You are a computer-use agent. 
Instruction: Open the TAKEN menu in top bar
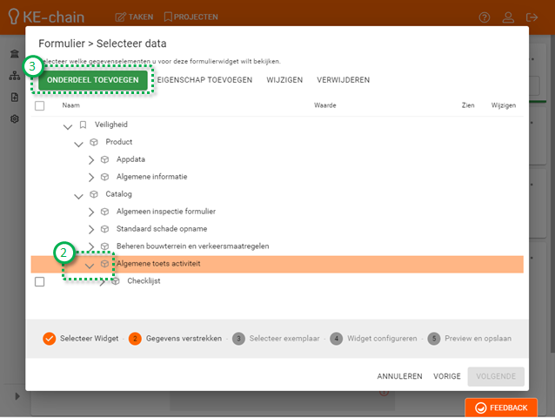(133, 17)
